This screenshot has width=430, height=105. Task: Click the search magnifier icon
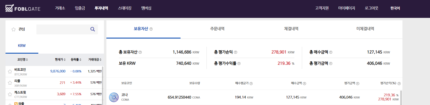[x=93, y=29]
